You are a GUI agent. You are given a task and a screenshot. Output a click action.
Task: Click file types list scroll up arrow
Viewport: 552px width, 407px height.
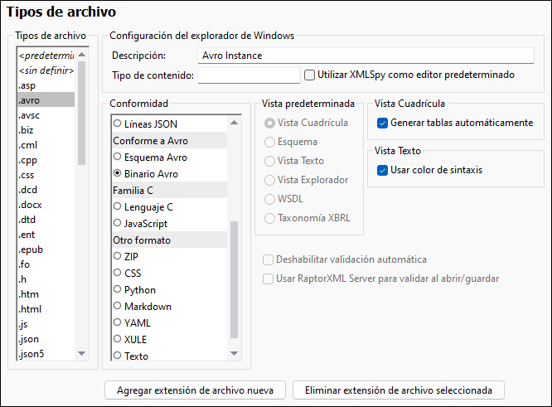tap(82, 54)
